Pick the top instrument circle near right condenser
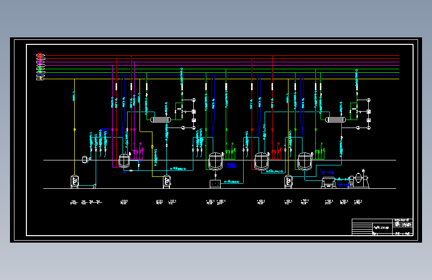 point(369,100)
